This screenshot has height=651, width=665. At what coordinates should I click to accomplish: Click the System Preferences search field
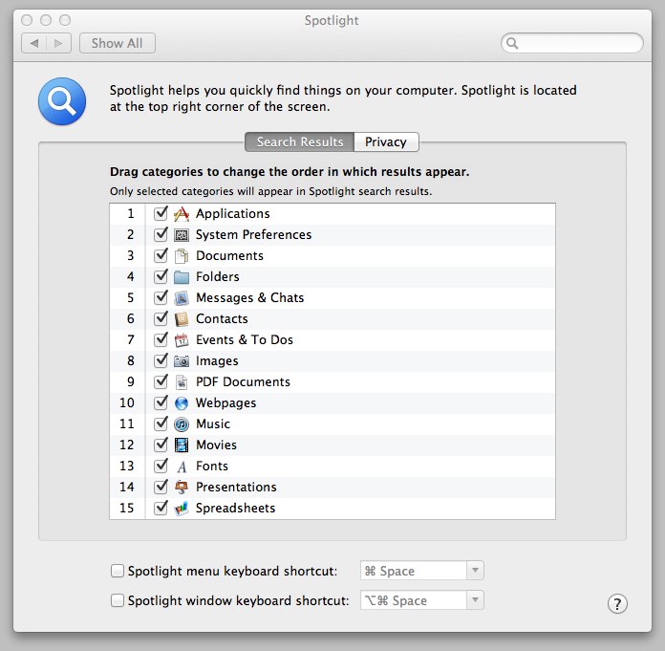click(x=572, y=43)
